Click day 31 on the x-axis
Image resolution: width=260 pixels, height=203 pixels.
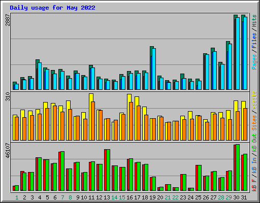coord(244,197)
